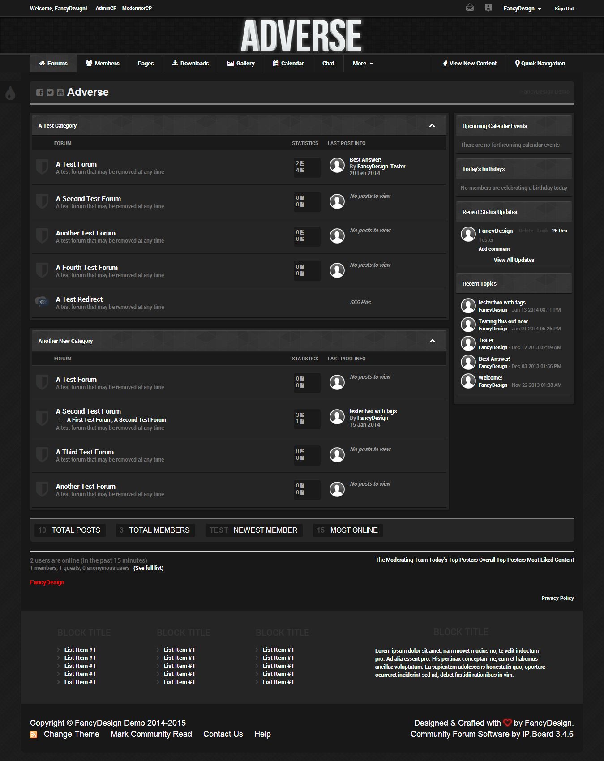Screen dimensions: 604x761
Task: Click View New Content
Action: (469, 64)
